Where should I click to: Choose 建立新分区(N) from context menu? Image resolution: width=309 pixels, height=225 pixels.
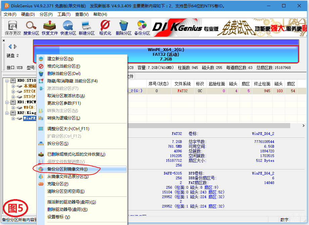[82, 59]
